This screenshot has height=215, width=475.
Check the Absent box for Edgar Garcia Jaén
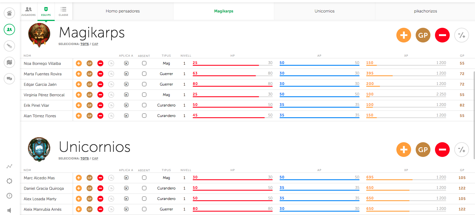[144, 84]
